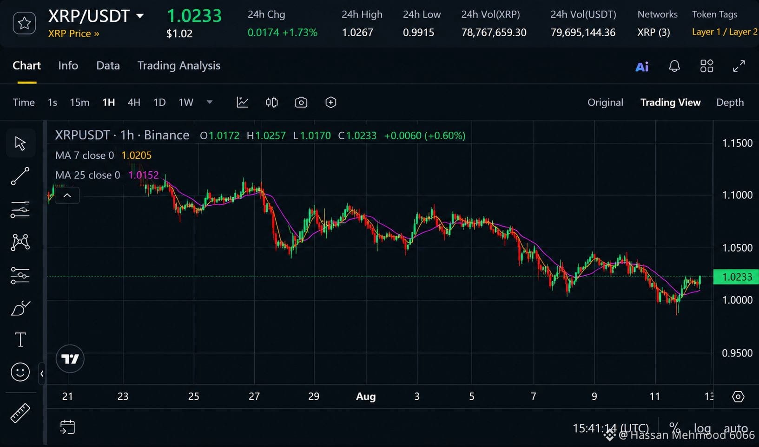Select the 1W interval

point(186,102)
